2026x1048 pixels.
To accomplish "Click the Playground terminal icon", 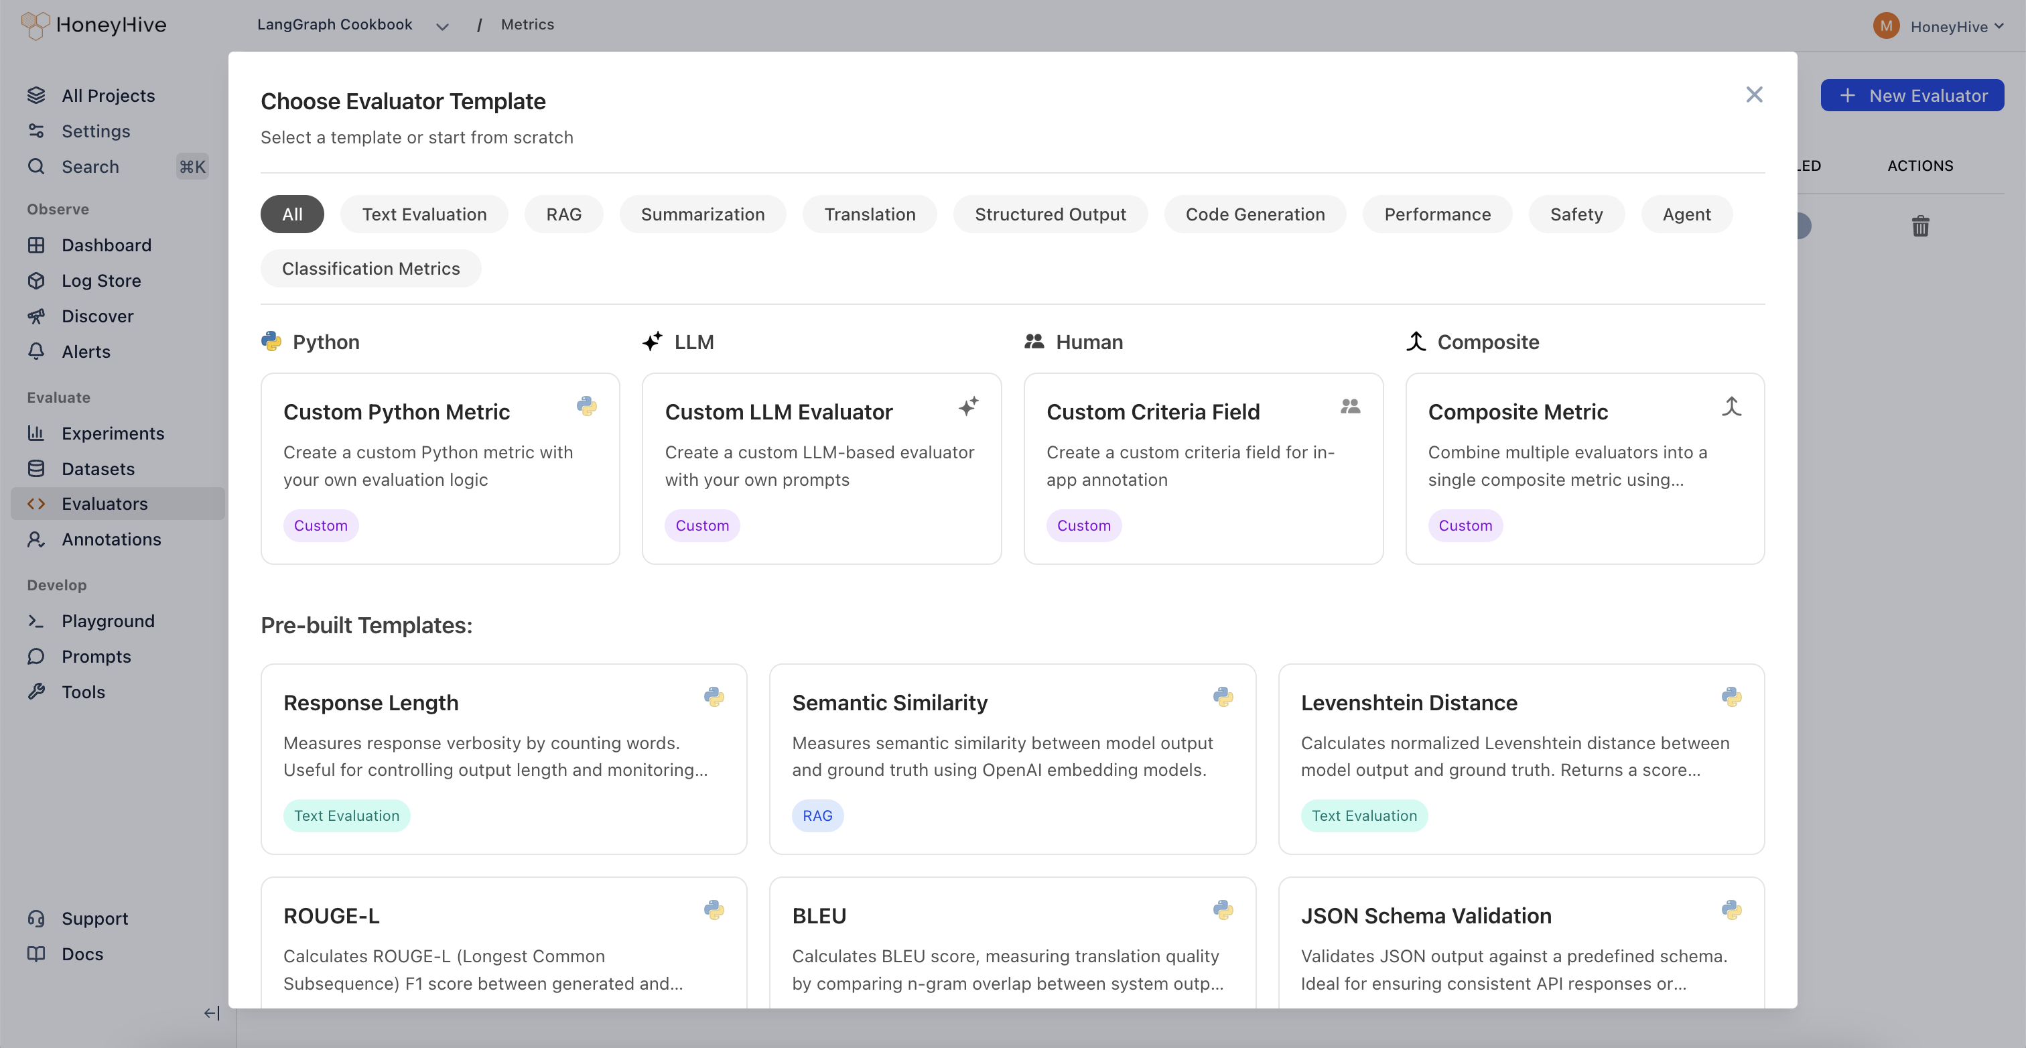I will (36, 620).
